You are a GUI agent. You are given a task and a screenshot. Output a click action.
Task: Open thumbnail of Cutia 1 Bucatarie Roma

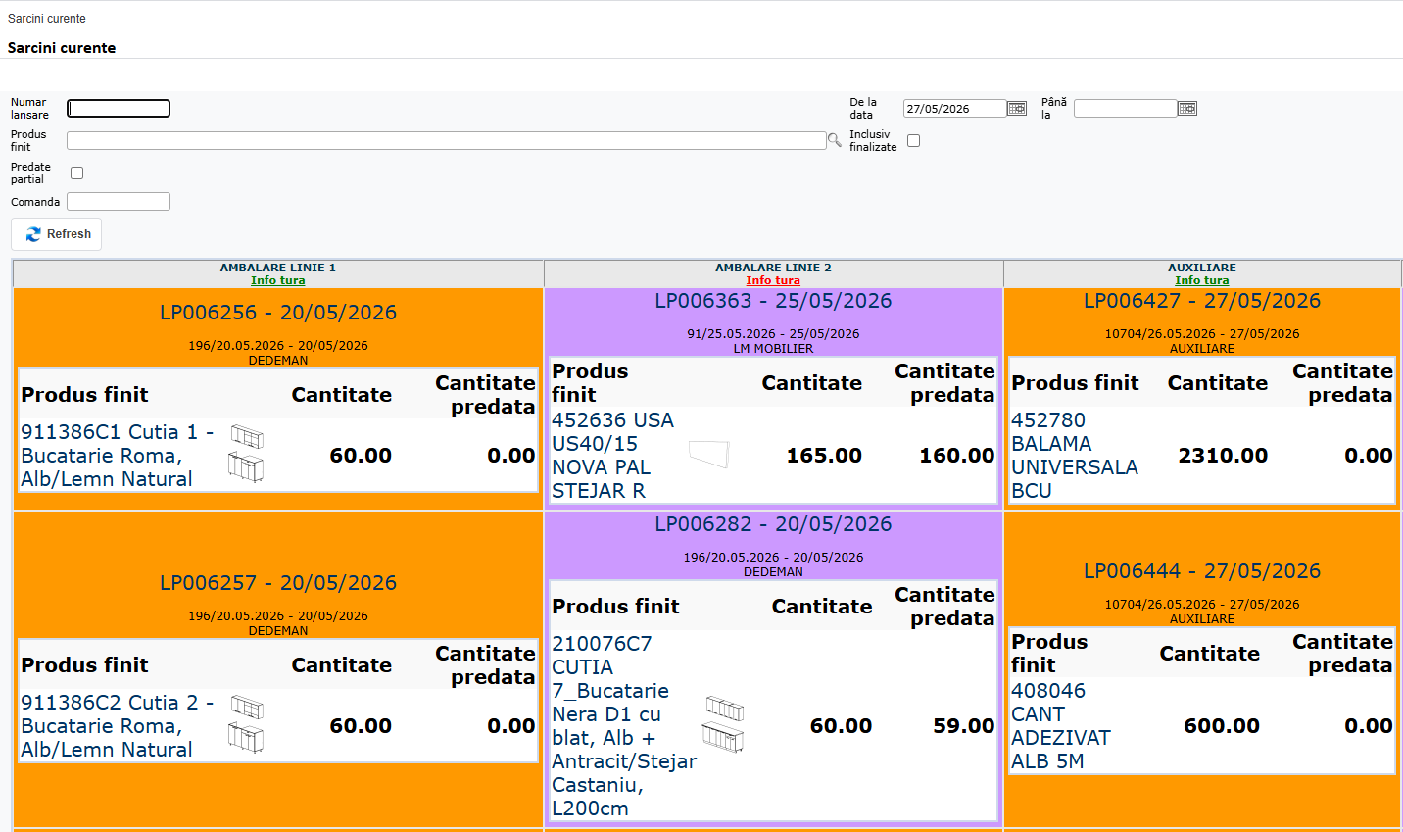[x=246, y=454]
